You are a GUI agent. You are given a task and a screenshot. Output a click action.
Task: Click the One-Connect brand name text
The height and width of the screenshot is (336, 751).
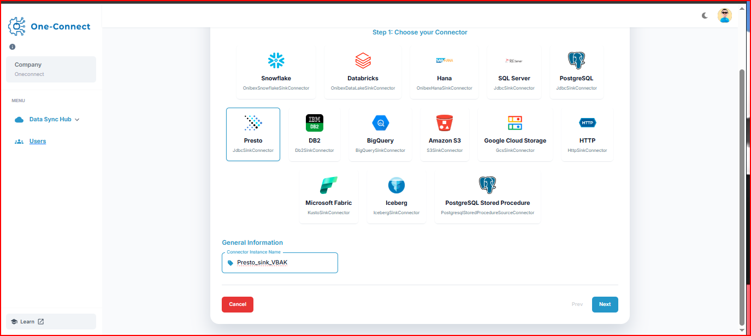[x=61, y=26]
